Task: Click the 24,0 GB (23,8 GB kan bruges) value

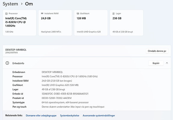Action: click(57, 81)
